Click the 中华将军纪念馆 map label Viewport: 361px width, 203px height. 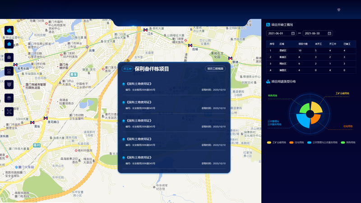(162, 187)
